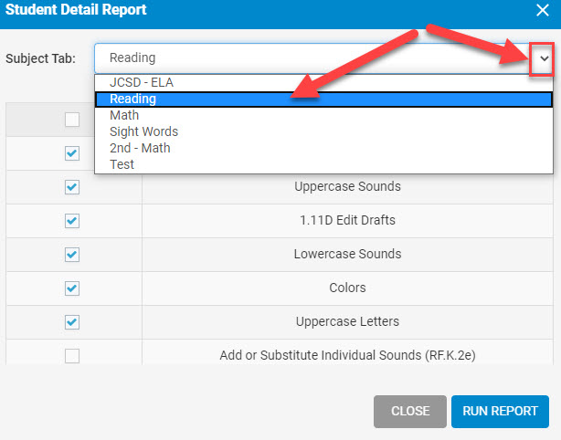Select the Test subject option
The height and width of the screenshot is (440, 561).
tap(323, 164)
